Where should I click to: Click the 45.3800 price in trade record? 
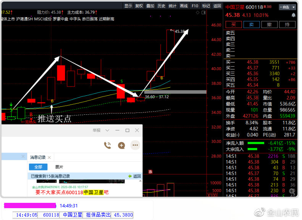123,215
